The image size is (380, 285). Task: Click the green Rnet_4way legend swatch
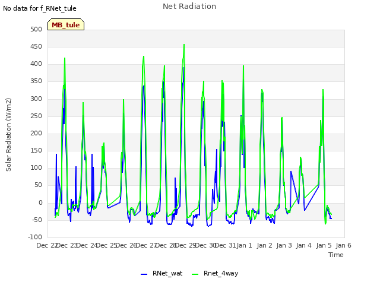click(x=195, y=274)
